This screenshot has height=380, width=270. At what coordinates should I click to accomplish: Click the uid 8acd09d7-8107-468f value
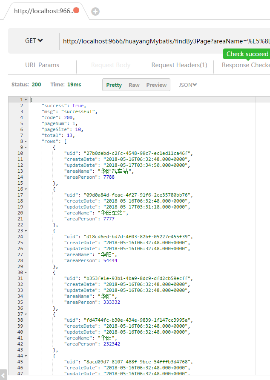coord(137,362)
